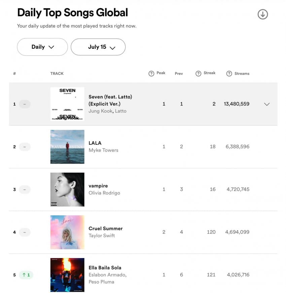Click the Peak help question-mark icon
This screenshot has width=286, height=293.
point(151,74)
